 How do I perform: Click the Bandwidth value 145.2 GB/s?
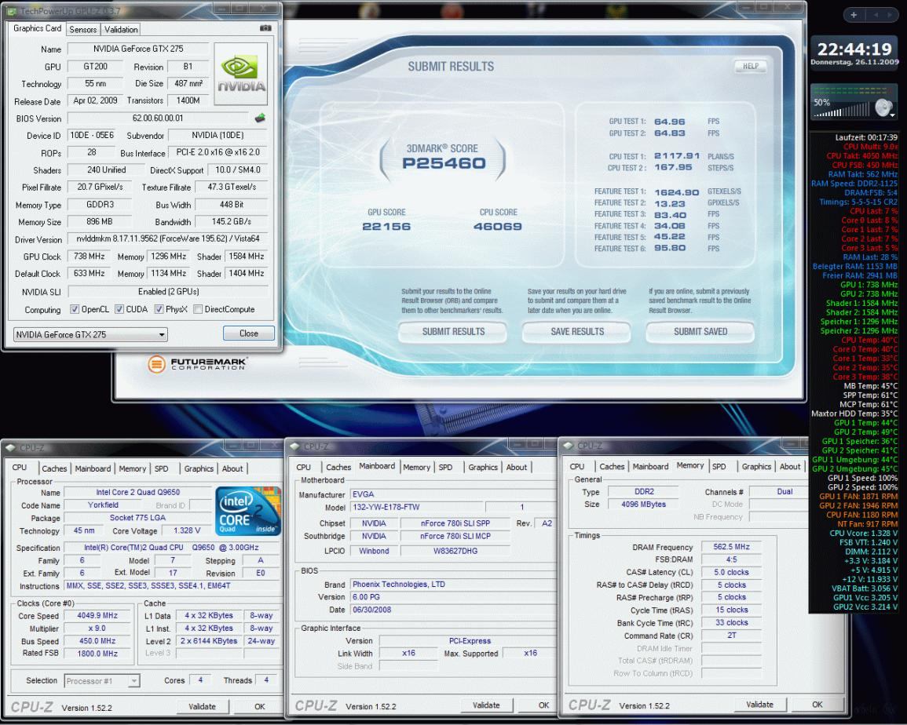pyautogui.click(x=232, y=222)
